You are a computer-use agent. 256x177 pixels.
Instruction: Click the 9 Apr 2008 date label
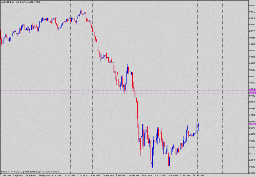18,175
